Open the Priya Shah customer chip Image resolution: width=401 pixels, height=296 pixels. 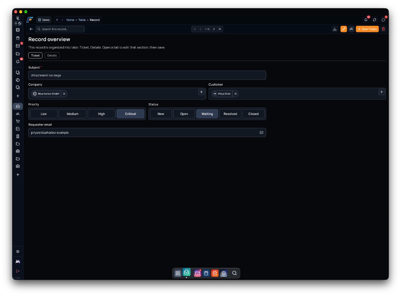point(222,94)
